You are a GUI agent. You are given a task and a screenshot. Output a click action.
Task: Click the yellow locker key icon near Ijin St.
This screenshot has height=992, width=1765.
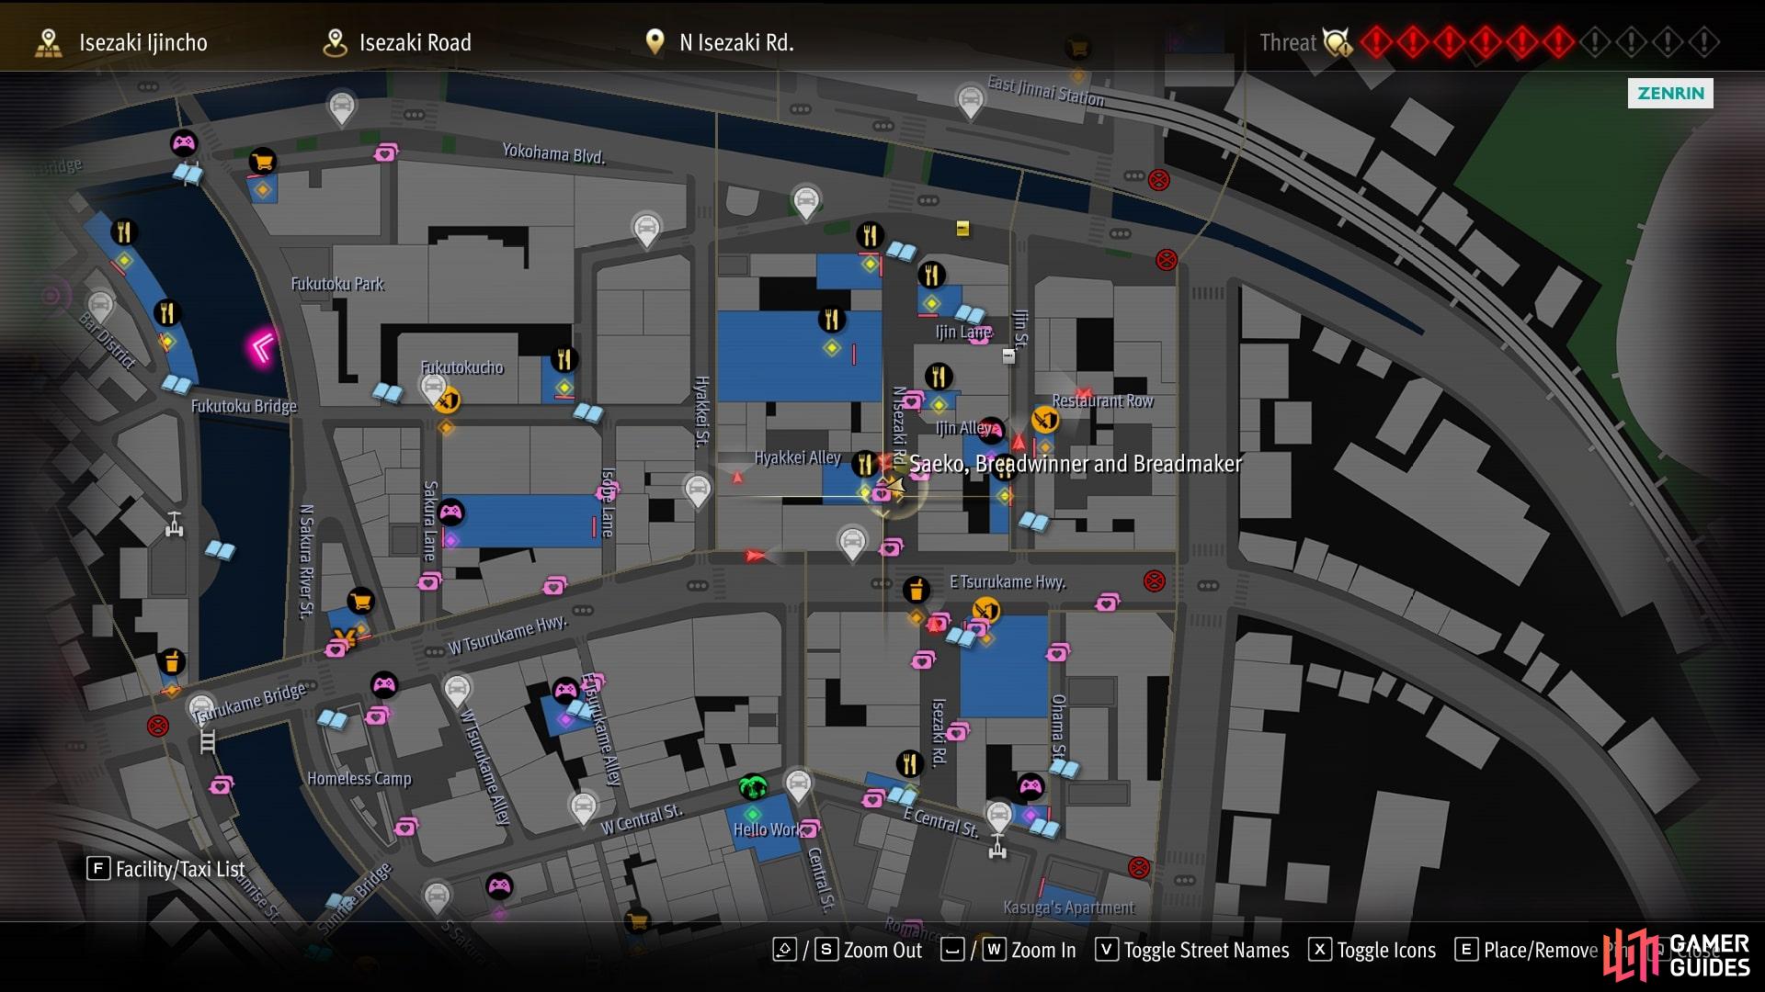coord(962,229)
